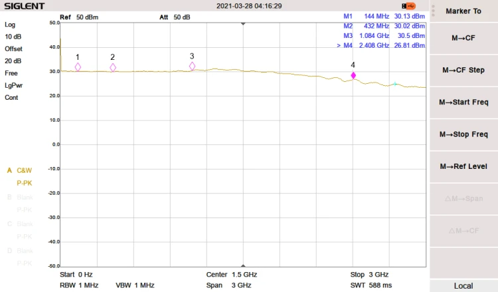Viewport: 498px width, 292px height.
Task: Select active marker 4 filled diamond
Action: tap(353, 75)
